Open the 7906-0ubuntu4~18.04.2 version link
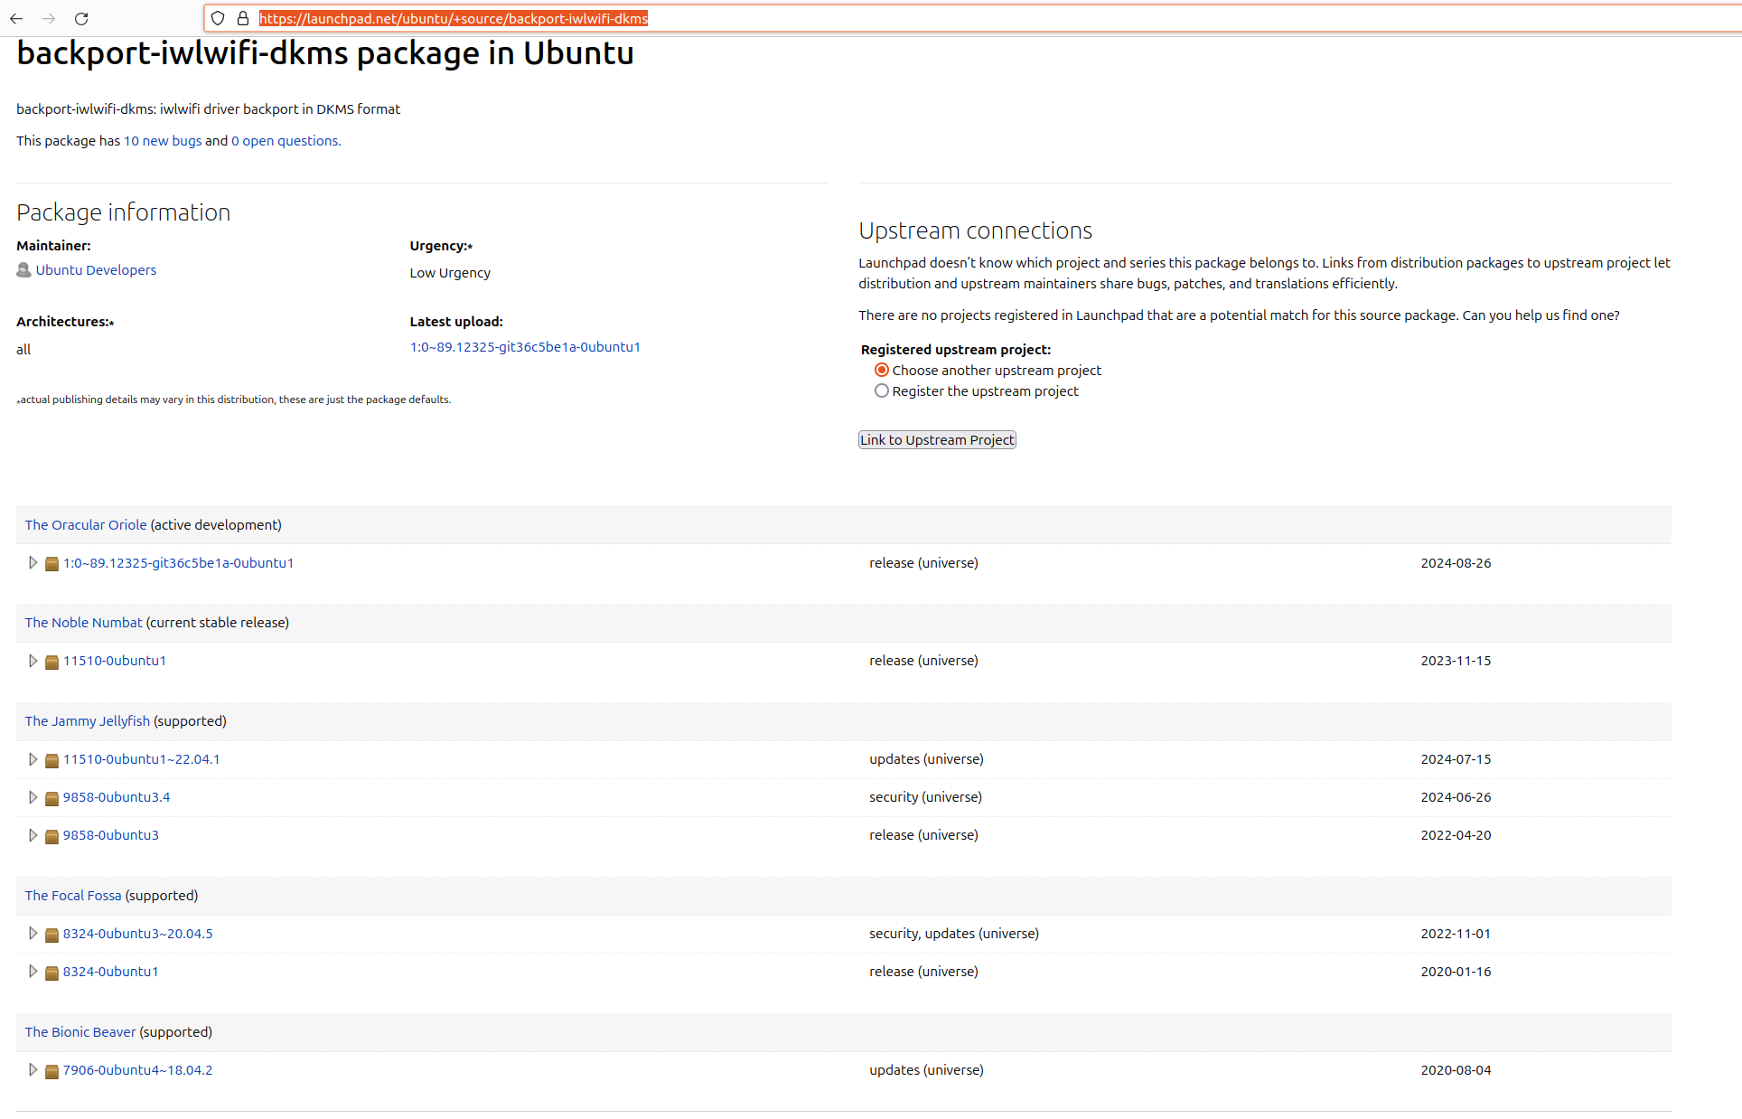1742x1119 pixels. pyautogui.click(x=137, y=1070)
